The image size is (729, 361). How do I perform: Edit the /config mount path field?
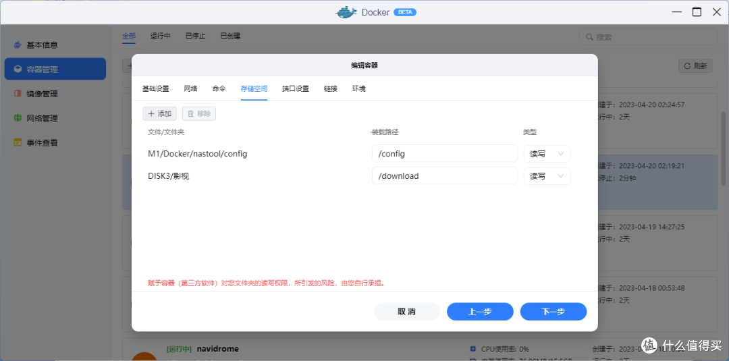pos(445,154)
